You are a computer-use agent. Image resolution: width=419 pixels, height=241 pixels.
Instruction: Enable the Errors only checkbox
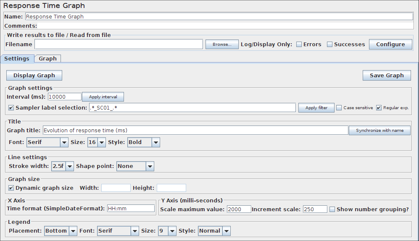[x=299, y=45]
